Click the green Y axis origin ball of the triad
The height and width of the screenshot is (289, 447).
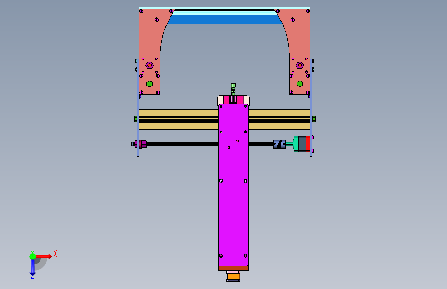tap(32, 256)
